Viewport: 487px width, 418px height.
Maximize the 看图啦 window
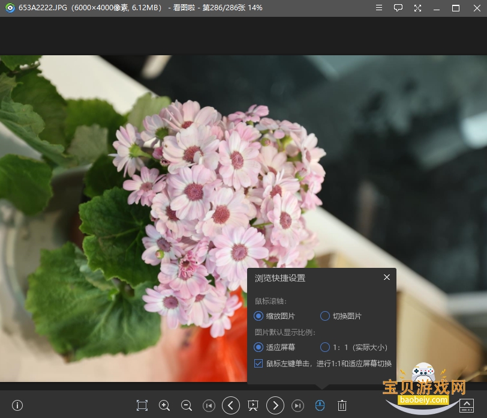[456, 8]
